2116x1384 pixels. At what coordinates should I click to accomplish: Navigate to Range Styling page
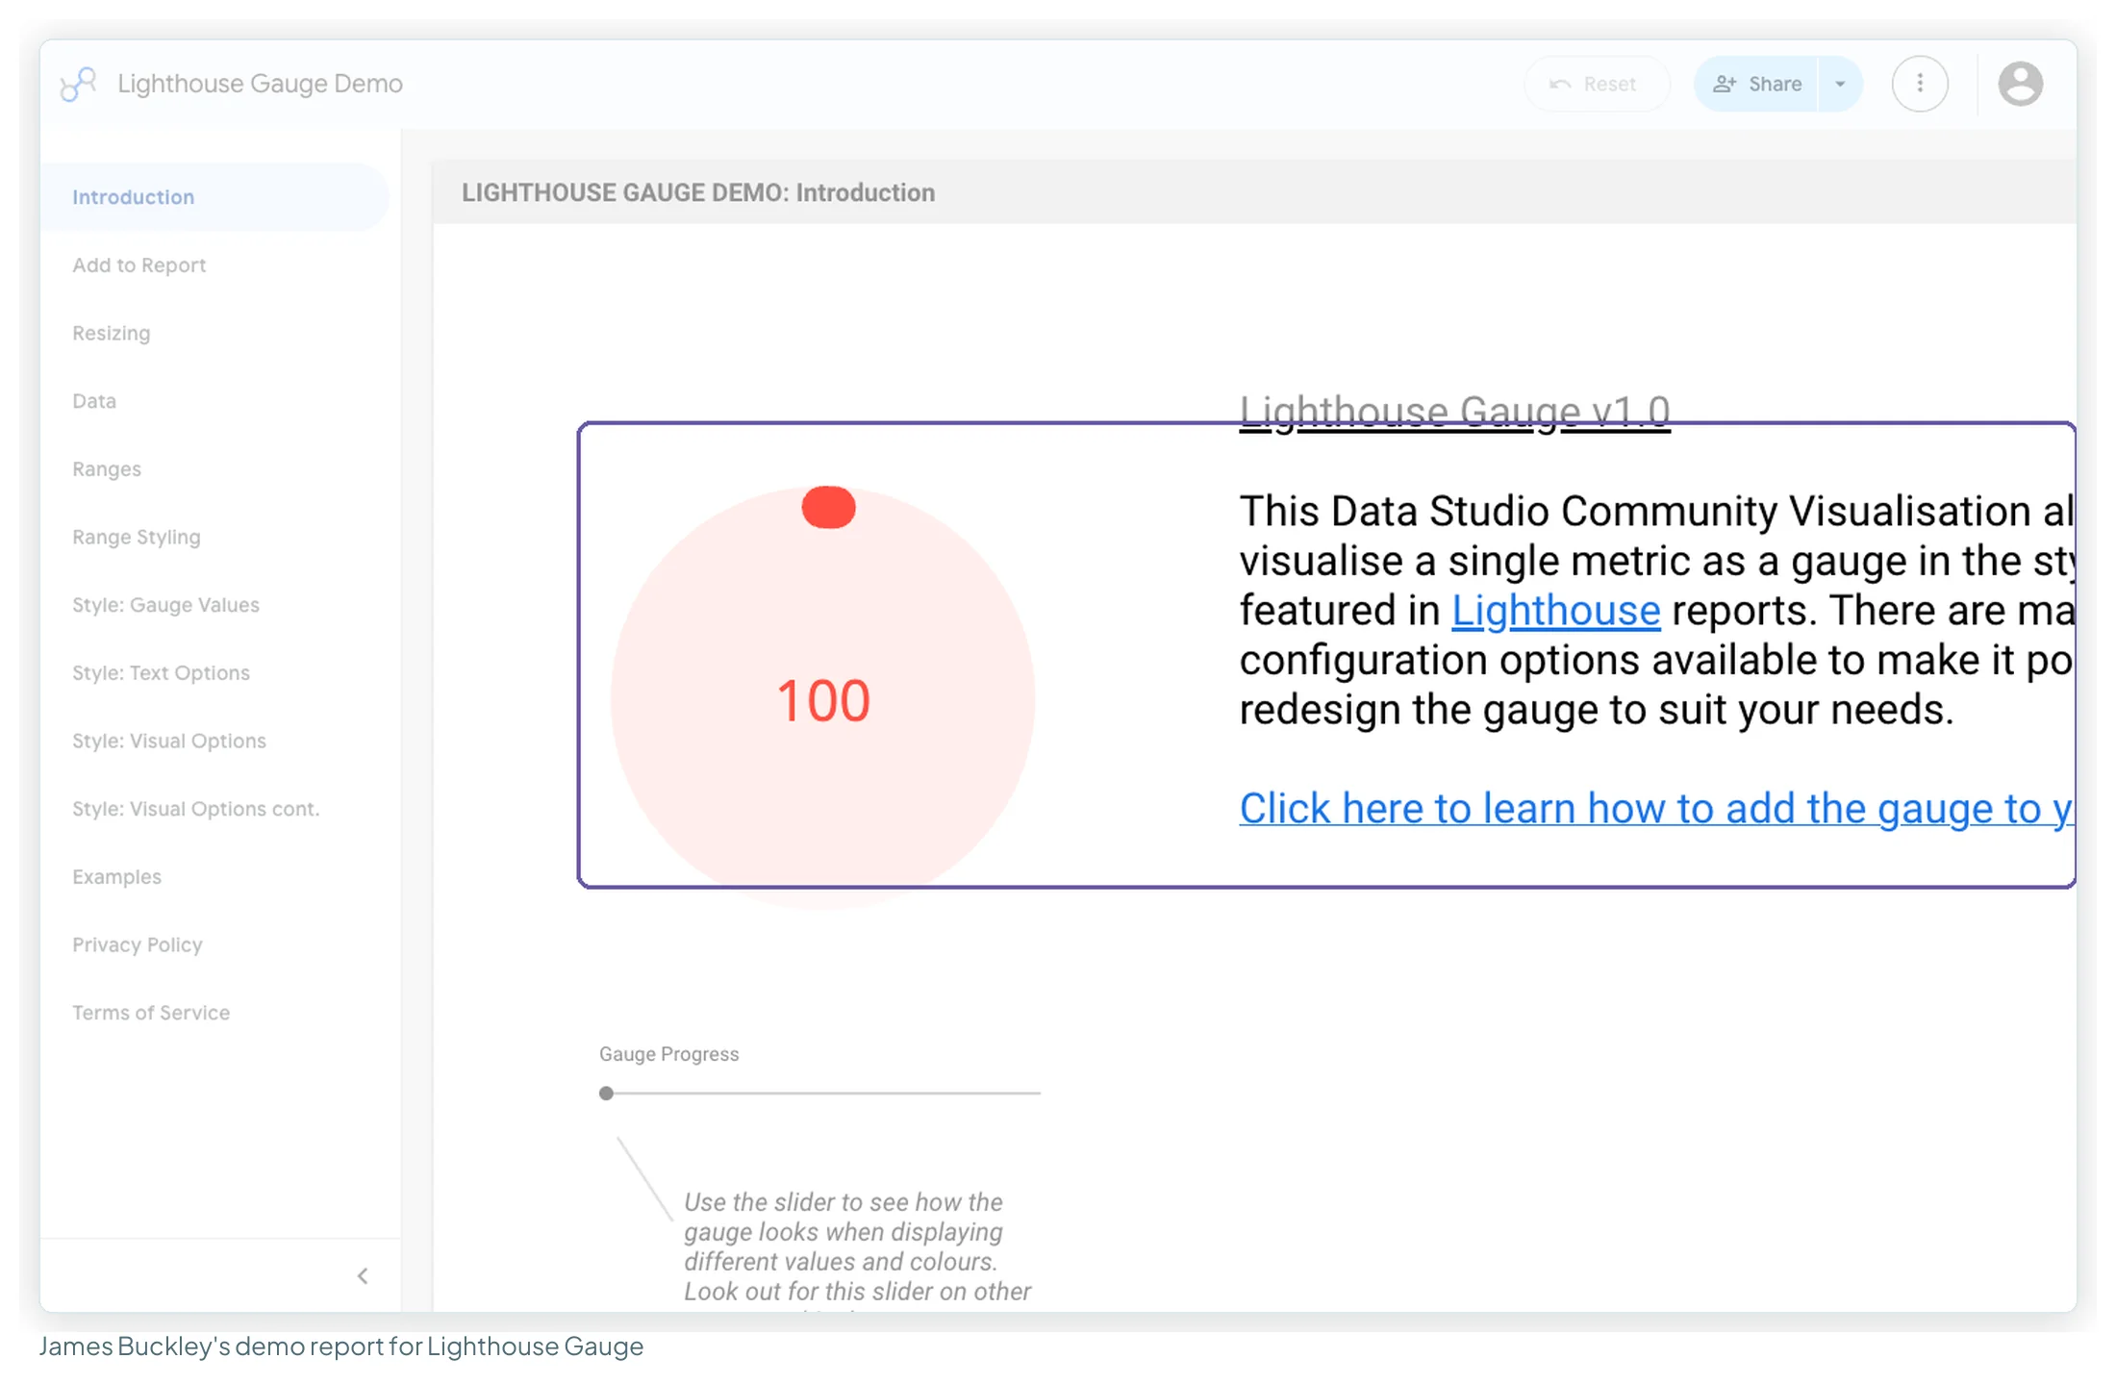137,538
